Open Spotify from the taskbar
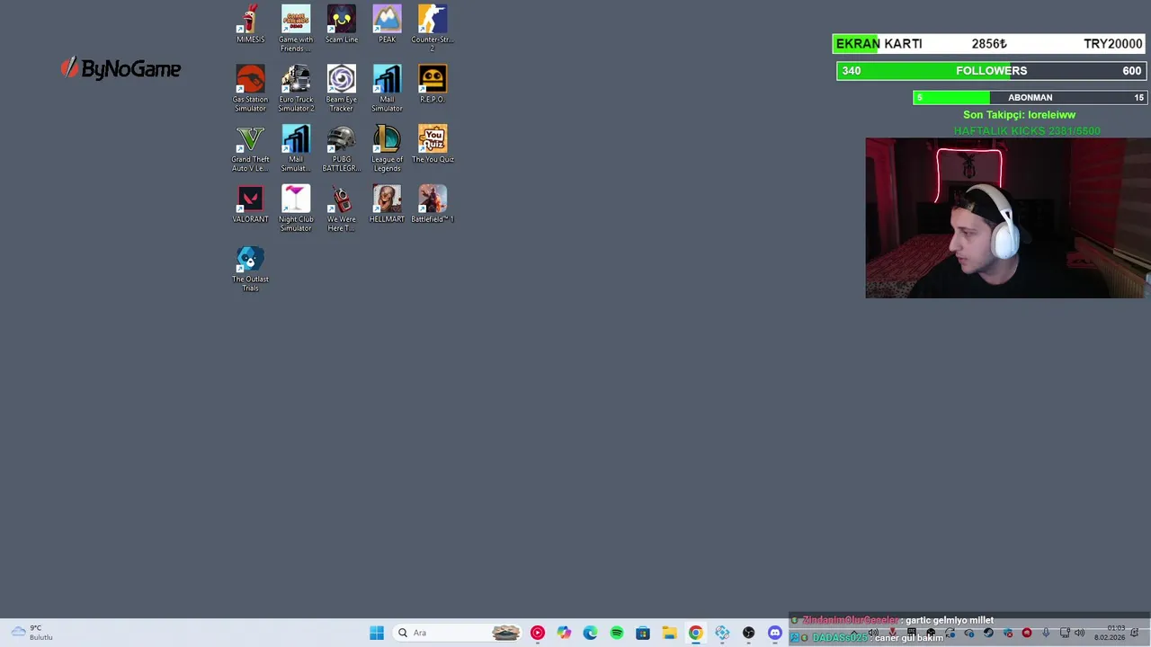 point(617,633)
